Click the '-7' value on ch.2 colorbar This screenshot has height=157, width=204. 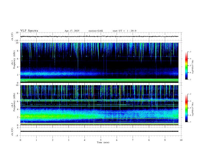[190, 122]
